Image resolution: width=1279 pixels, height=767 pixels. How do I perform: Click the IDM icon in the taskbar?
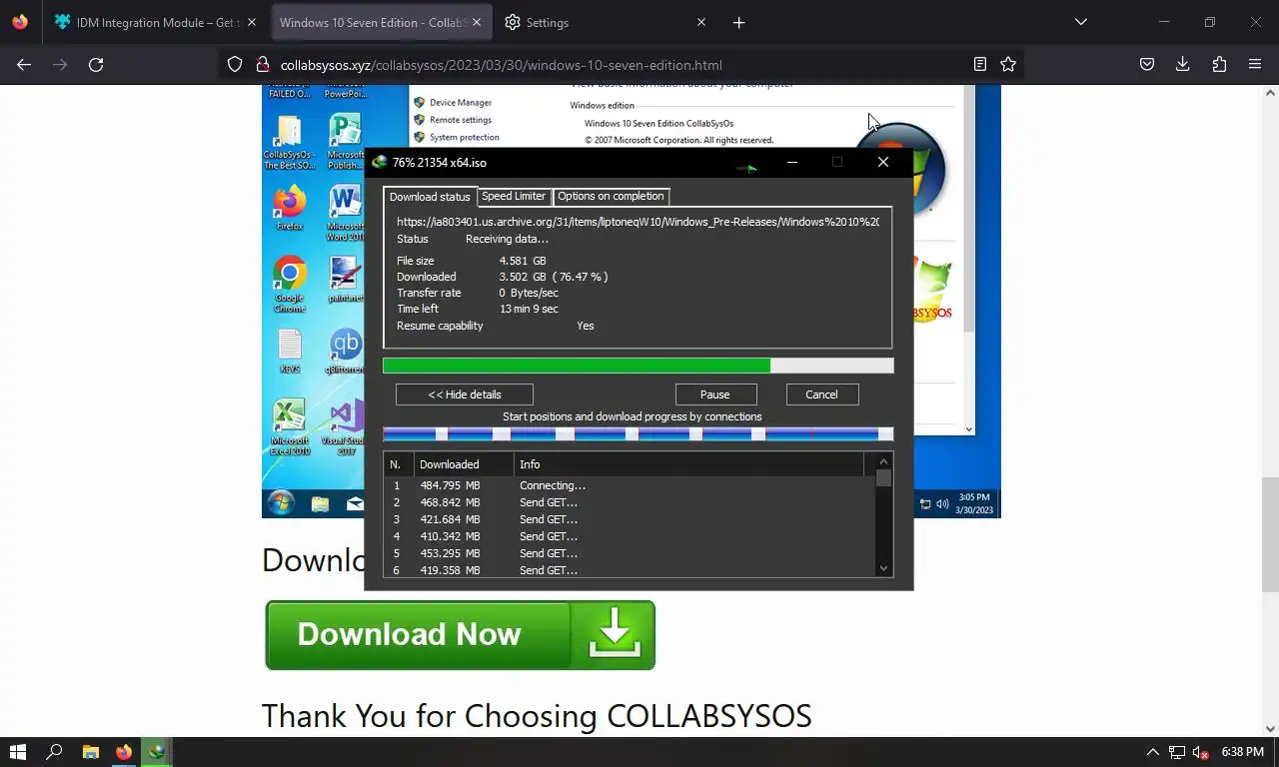point(156,752)
